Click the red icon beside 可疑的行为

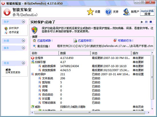(x=115, y=40)
